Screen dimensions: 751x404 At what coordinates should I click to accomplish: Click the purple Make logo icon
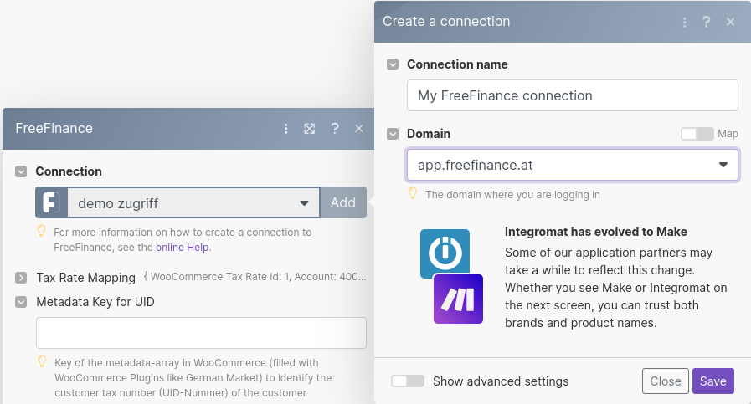point(458,299)
